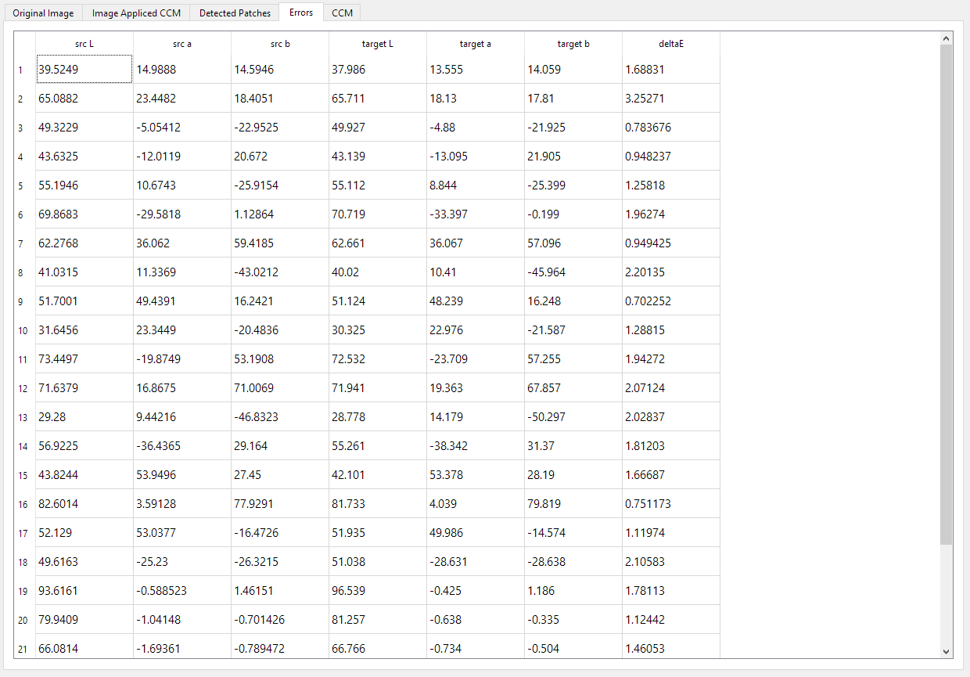Select src L cell 41.0315
This screenshot has width=970, height=677.
[84, 272]
